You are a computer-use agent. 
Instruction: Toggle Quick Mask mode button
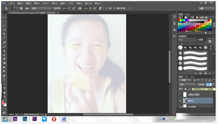click(x=4, y=109)
